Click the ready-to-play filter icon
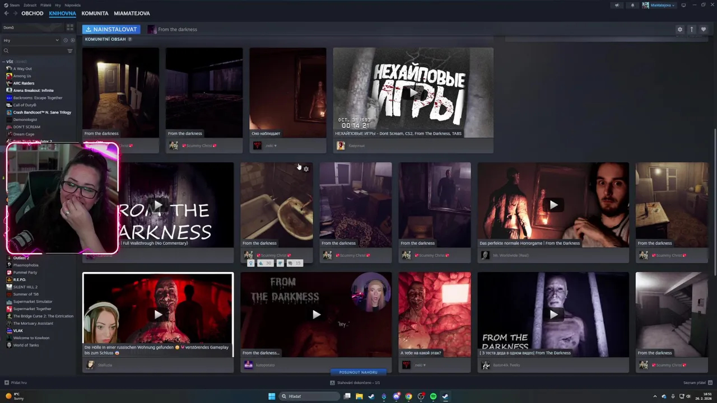 pyautogui.click(x=72, y=40)
